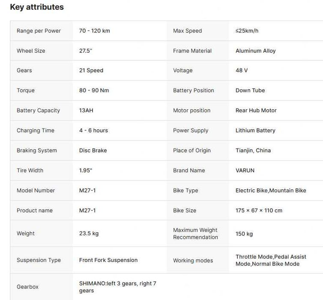Click the 21 Speed gears value
The image size is (323, 300).
coord(91,70)
